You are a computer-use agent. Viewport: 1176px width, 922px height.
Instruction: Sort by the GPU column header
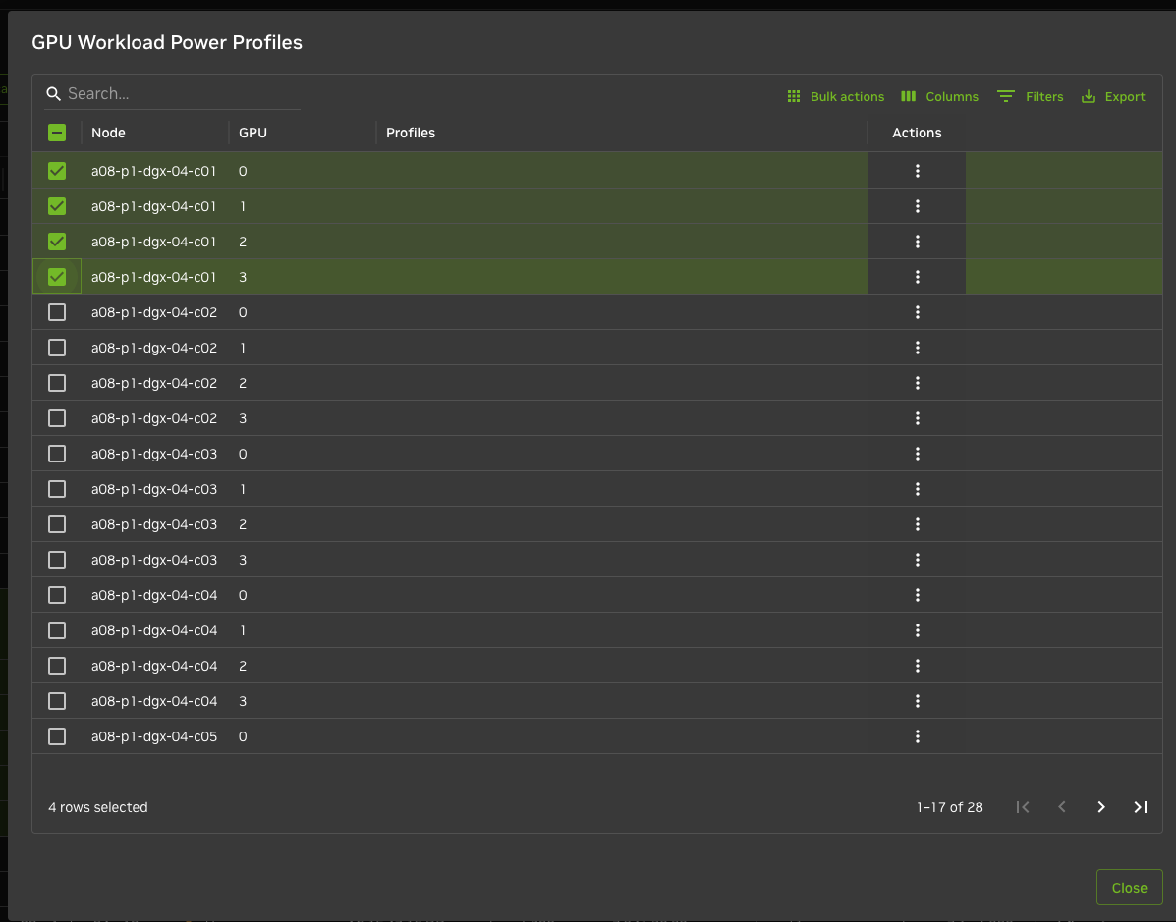252,133
